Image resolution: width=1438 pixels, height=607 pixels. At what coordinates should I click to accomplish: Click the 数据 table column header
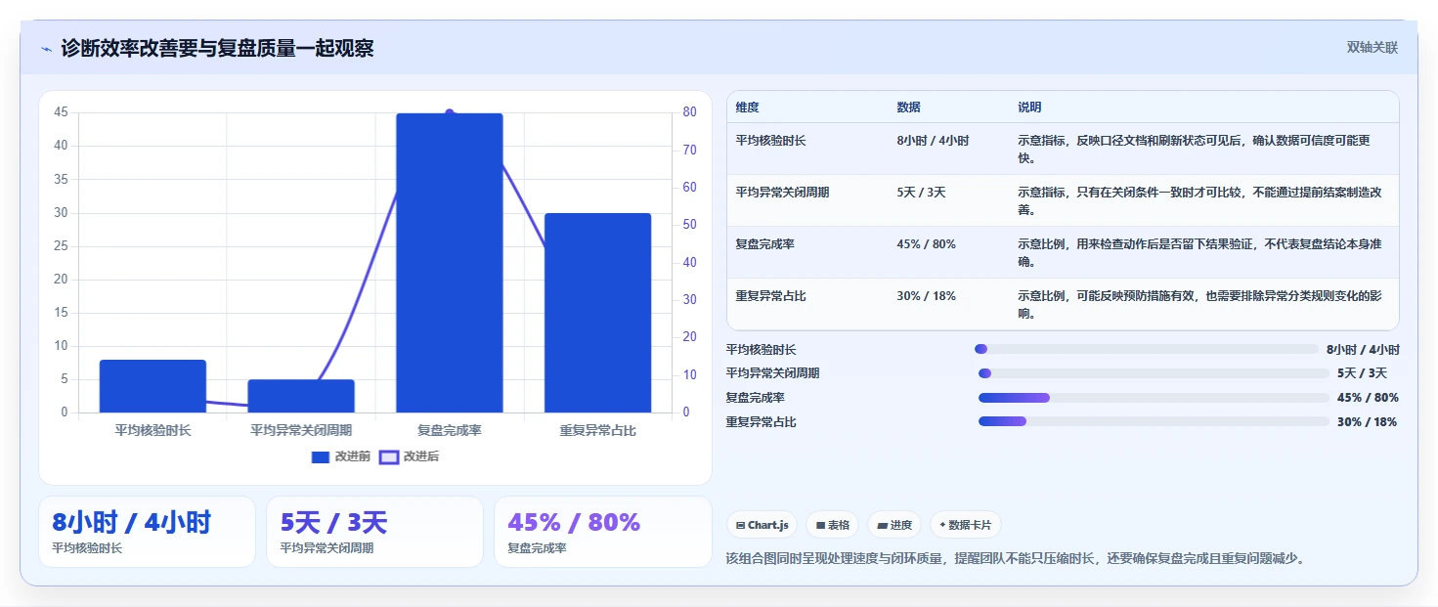coord(908,108)
